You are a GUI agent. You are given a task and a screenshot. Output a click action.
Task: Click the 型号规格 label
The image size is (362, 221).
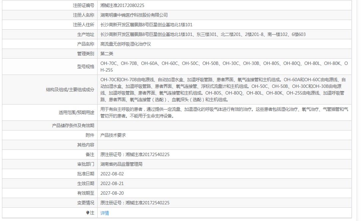click(86, 67)
